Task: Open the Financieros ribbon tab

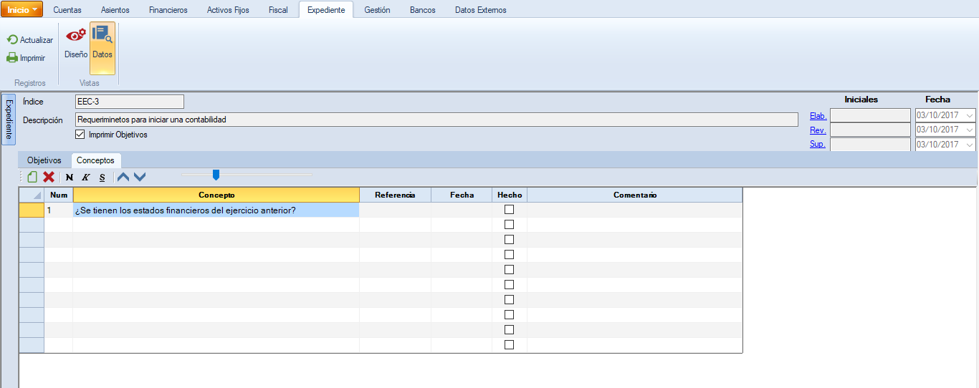Action: pyautogui.click(x=168, y=10)
